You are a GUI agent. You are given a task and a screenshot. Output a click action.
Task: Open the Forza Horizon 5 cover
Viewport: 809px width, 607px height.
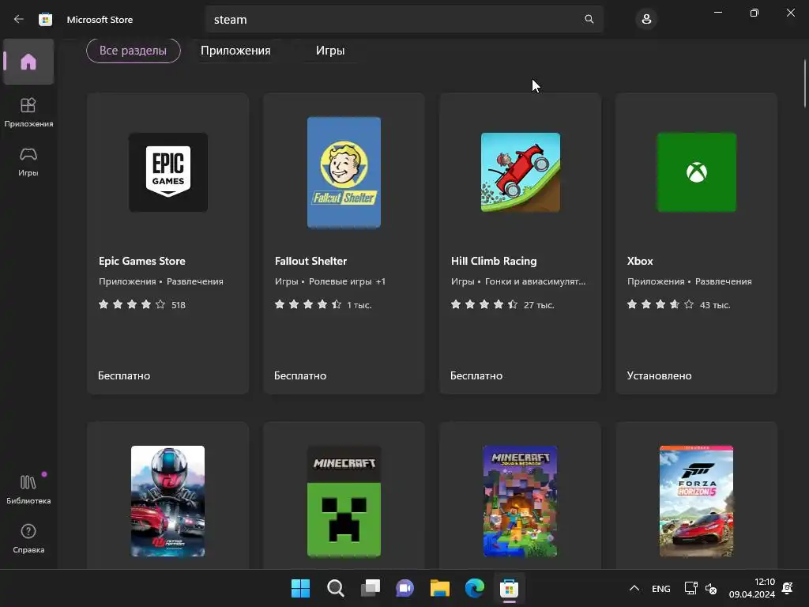(x=697, y=501)
